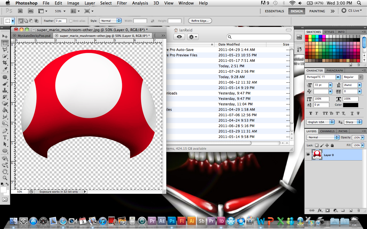Toggle the Anti-alias checkbox
The width and height of the screenshot is (367, 229).
pyautogui.click(x=71, y=21)
